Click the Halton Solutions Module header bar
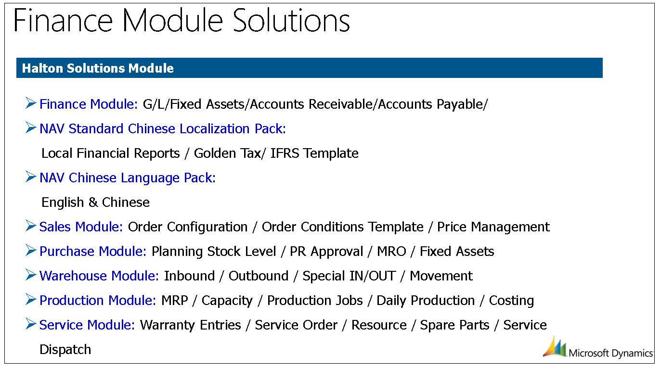The width and height of the screenshot is (661, 368). [309, 68]
